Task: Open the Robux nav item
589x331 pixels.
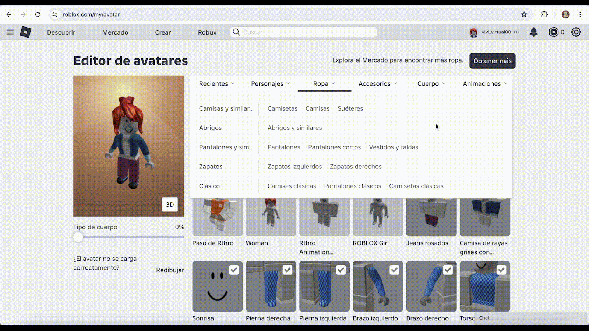Action: tap(207, 32)
